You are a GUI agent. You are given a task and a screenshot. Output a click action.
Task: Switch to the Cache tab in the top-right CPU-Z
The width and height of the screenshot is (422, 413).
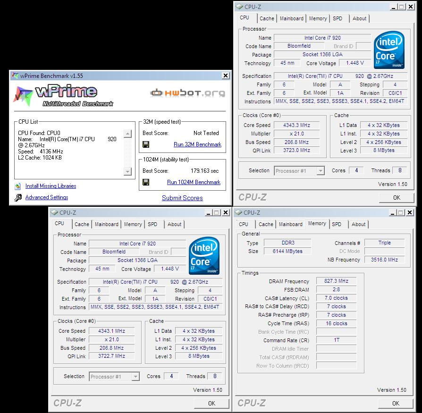pyautogui.click(x=267, y=18)
